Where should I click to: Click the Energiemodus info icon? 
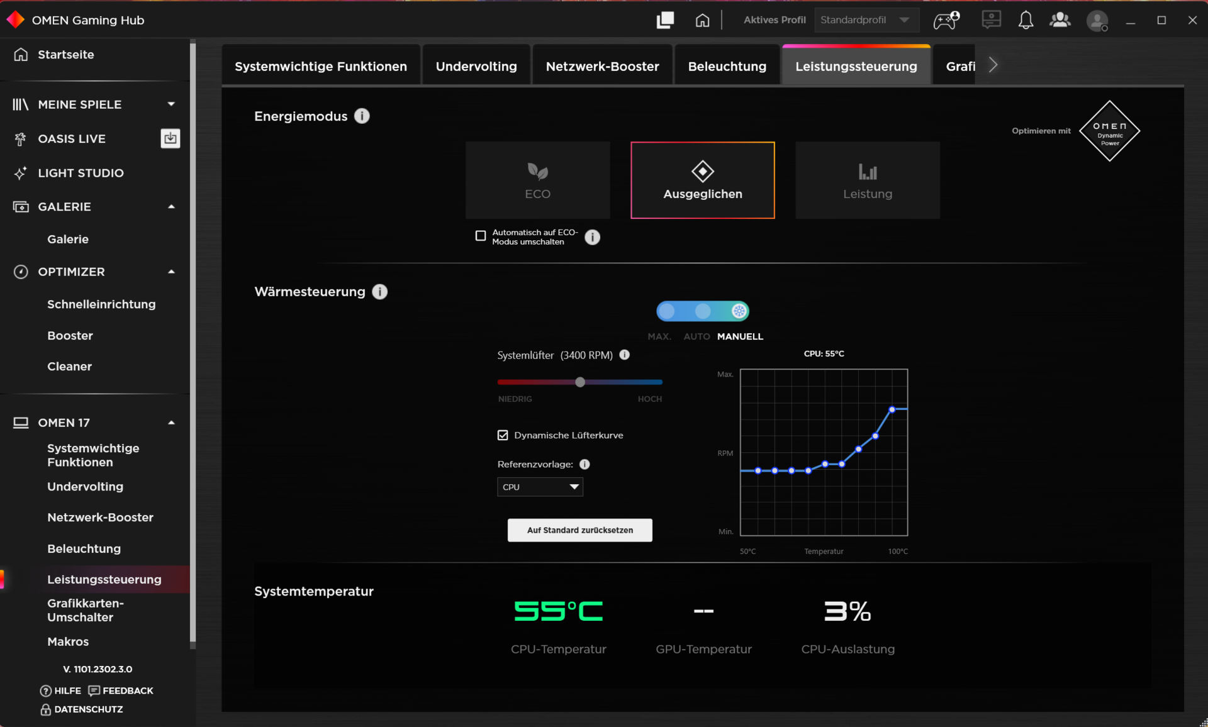pos(362,116)
